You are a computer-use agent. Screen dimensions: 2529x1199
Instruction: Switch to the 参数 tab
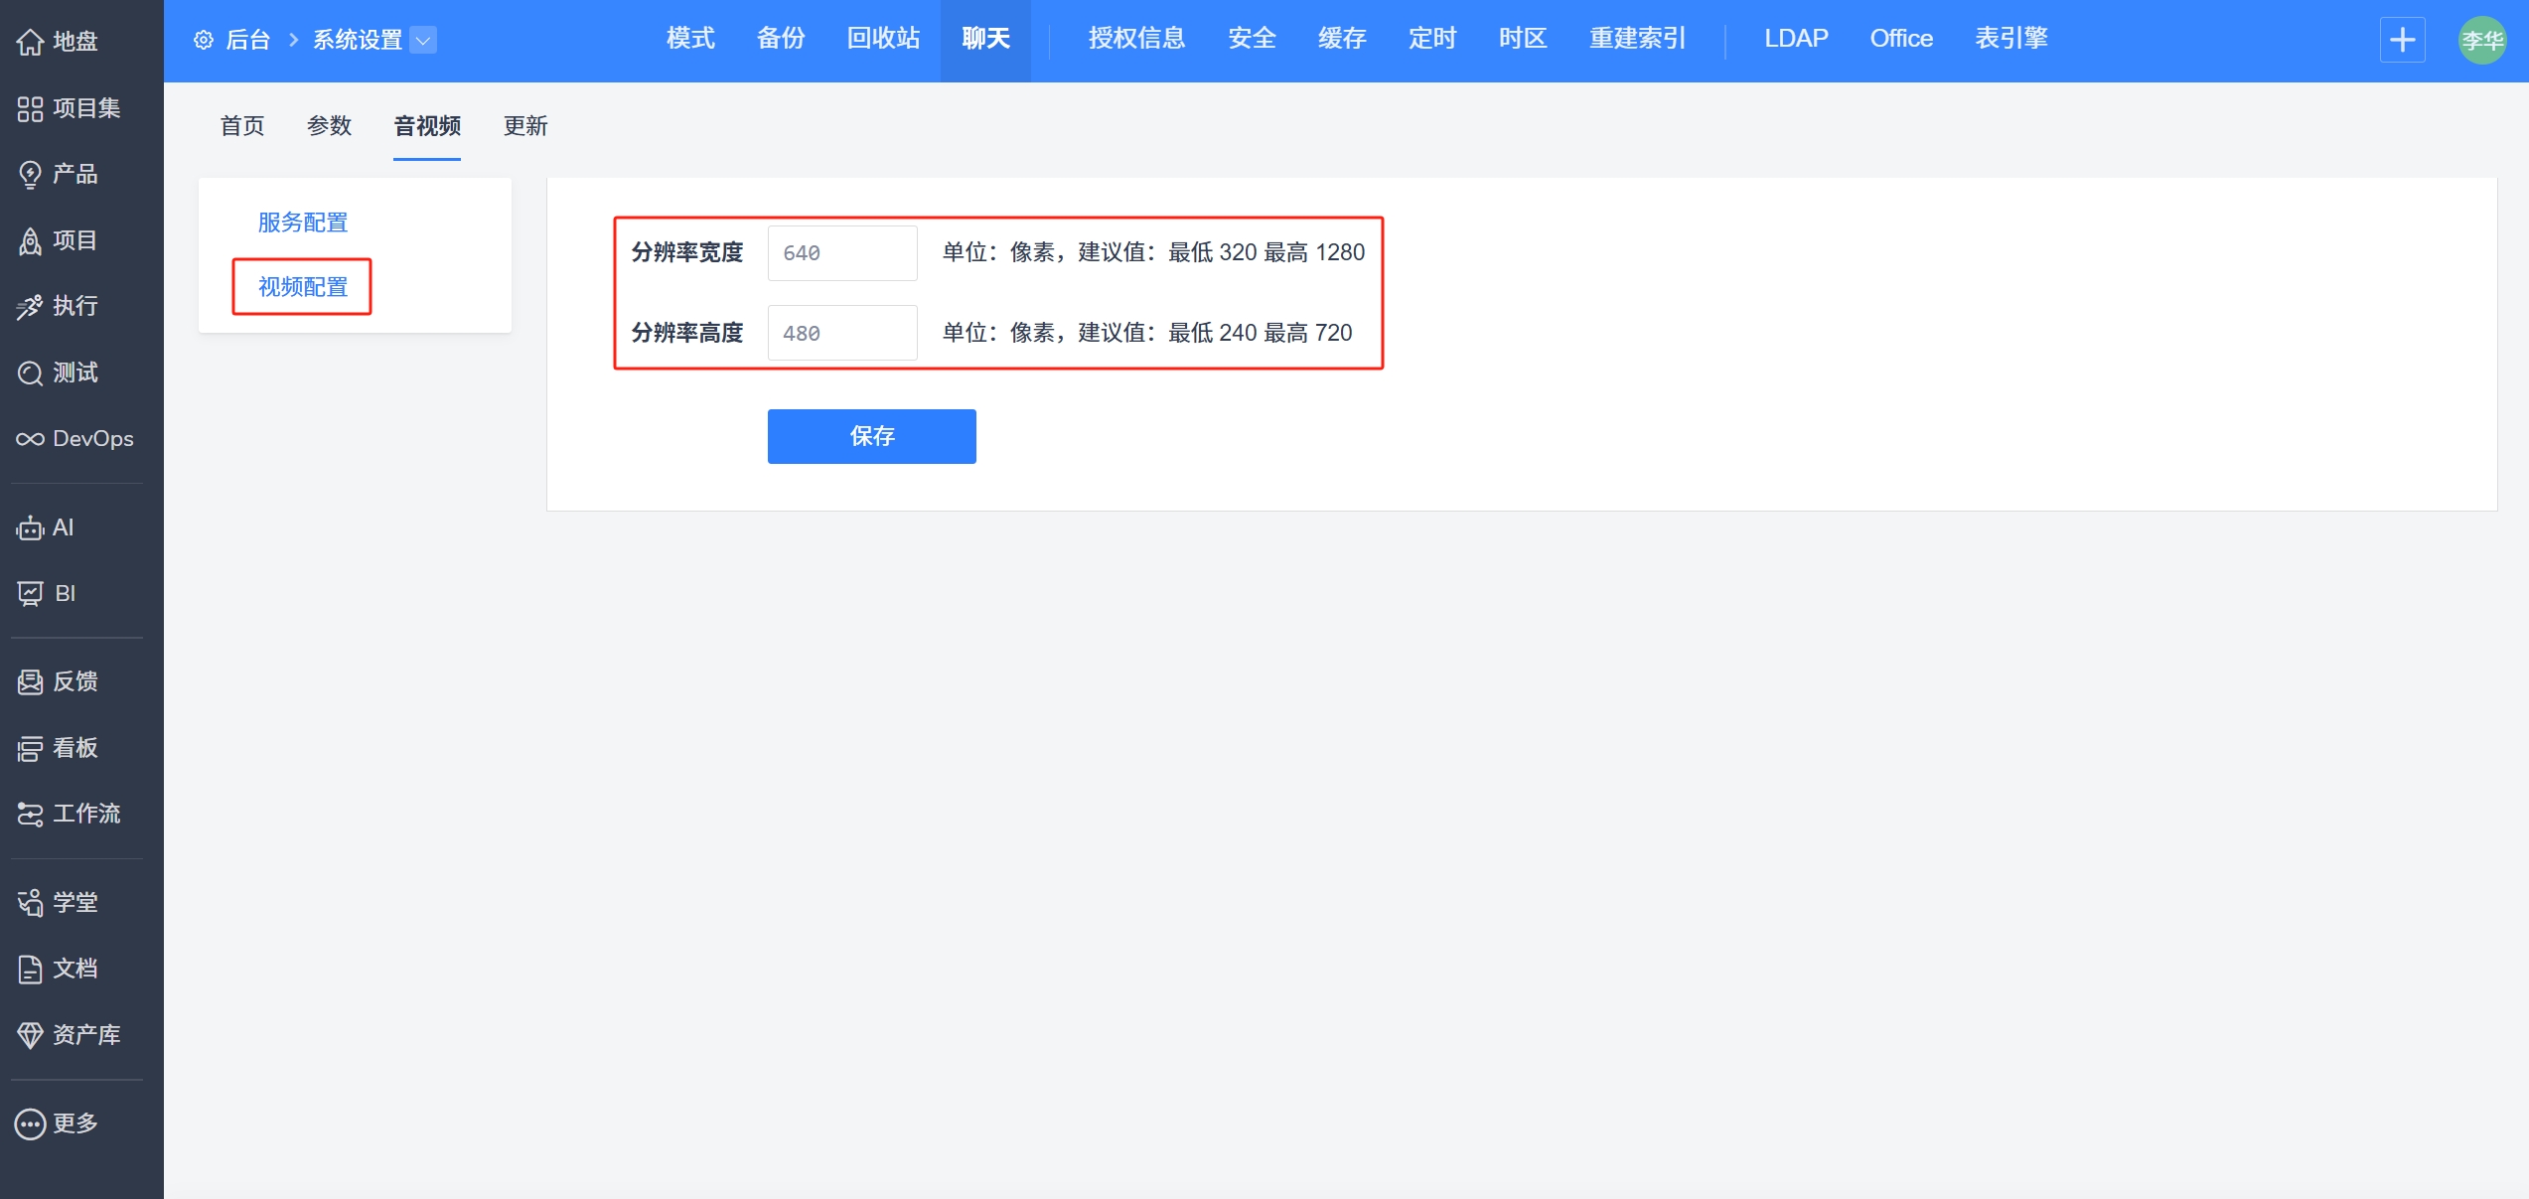(x=329, y=126)
